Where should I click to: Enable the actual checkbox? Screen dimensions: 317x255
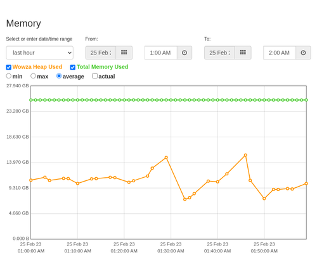95,76
